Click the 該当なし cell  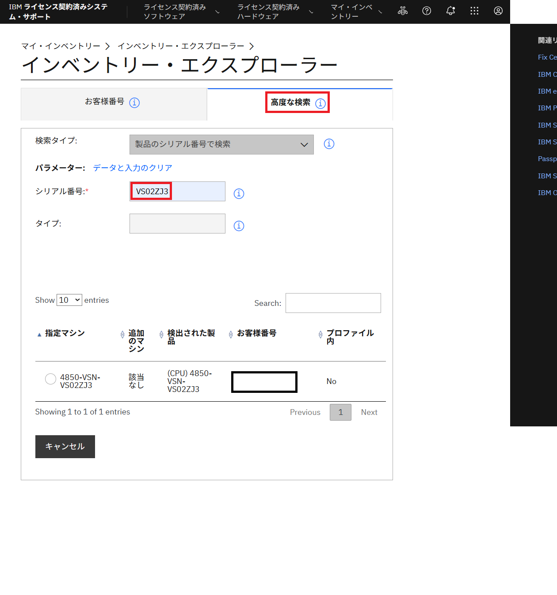(x=136, y=381)
